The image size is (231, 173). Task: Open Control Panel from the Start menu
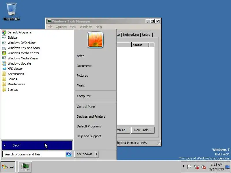coord(86,107)
